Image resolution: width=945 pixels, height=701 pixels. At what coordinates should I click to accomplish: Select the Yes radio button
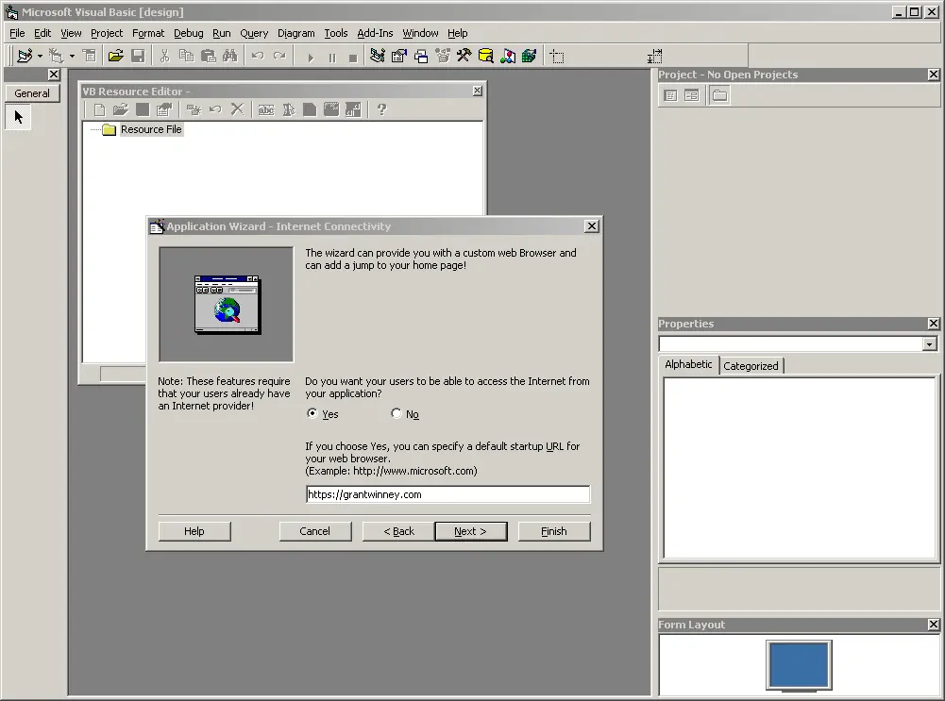(312, 414)
